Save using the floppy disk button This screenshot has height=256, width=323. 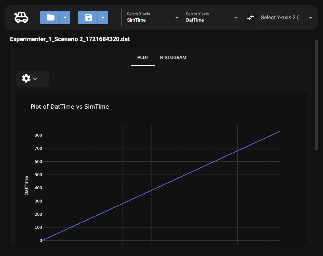[88, 17]
